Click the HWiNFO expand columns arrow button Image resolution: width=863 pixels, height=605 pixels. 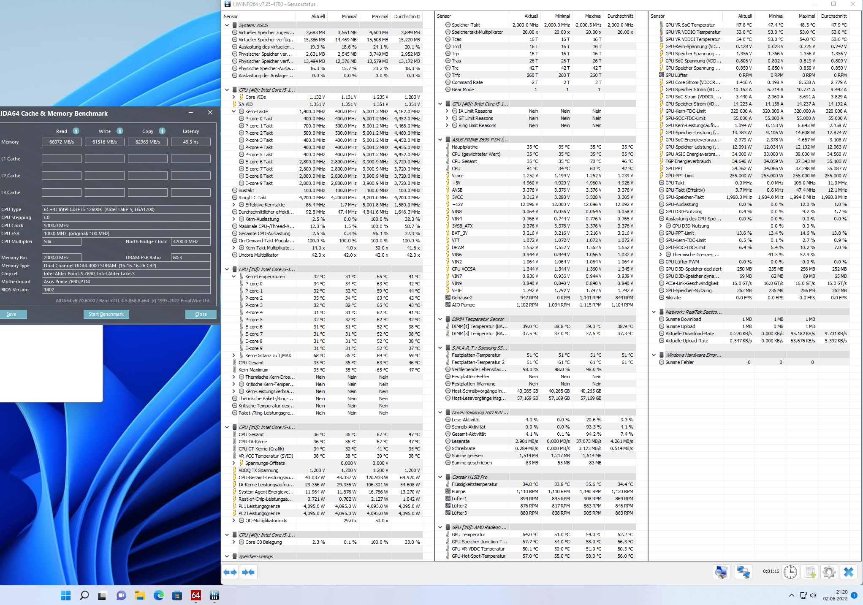(230, 572)
